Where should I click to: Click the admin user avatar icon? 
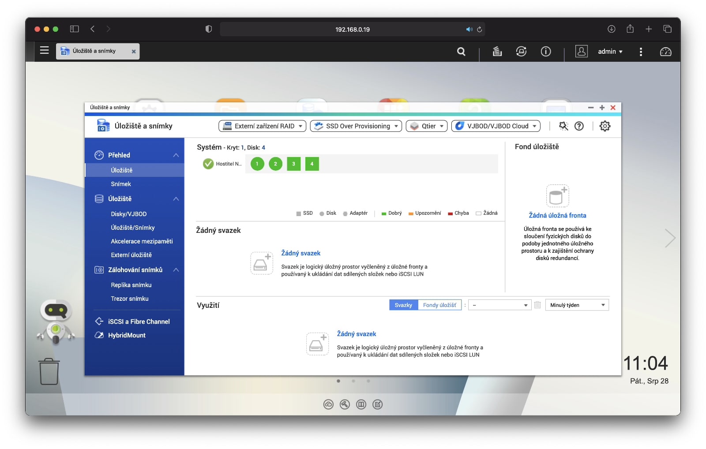[582, 51]
